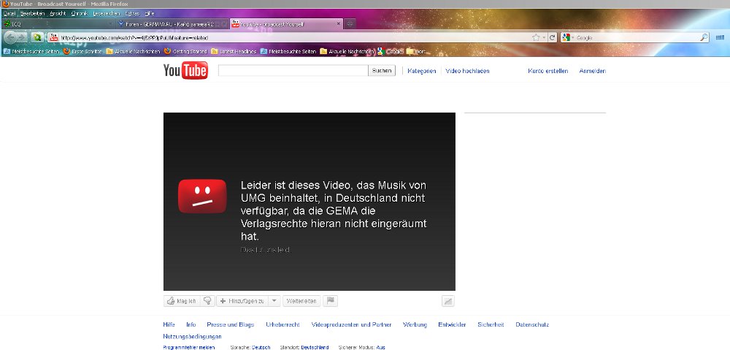Open the footer Hilfe link
Image resolution: width=730 pixels, height=350 pixels.
point(169,324)
